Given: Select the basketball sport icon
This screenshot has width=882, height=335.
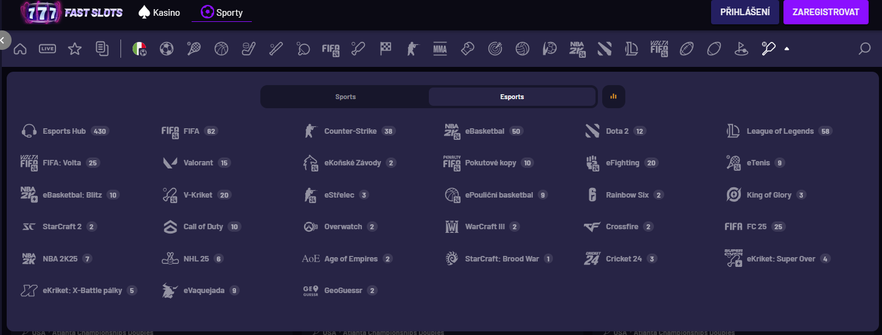Looking at the screenshot, I should [221, 49].
